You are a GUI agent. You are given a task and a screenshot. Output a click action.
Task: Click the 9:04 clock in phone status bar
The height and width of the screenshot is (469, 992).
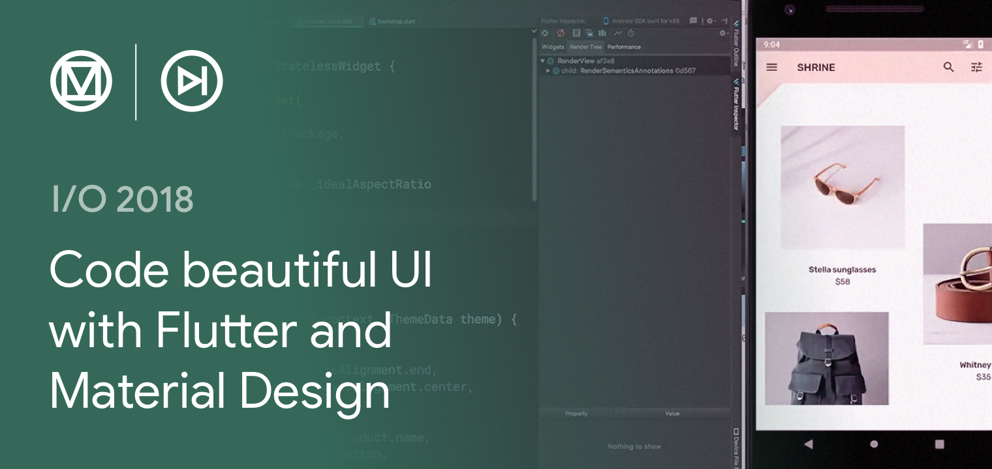771,45
